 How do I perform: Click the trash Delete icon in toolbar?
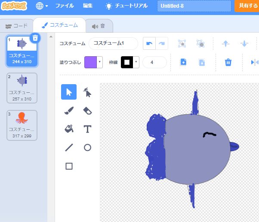[228, 62]
